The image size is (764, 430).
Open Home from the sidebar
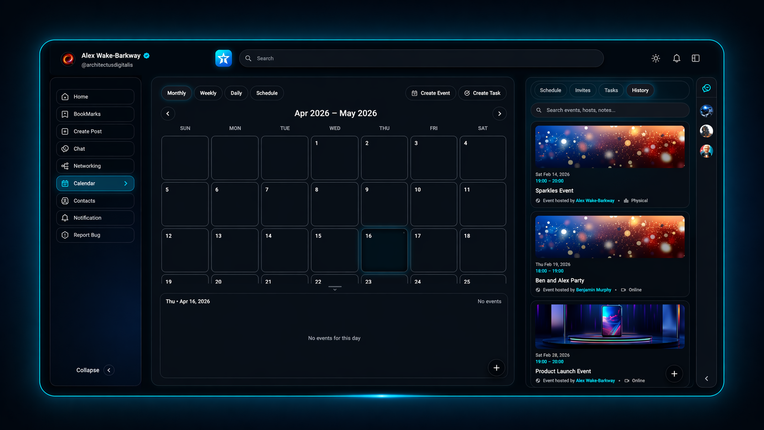click(x=95, y=97)
